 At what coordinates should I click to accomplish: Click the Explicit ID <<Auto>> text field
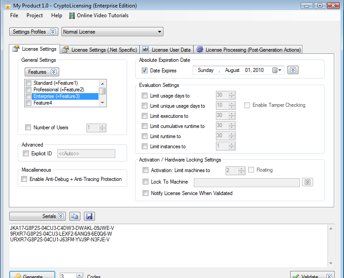point(86,154)
